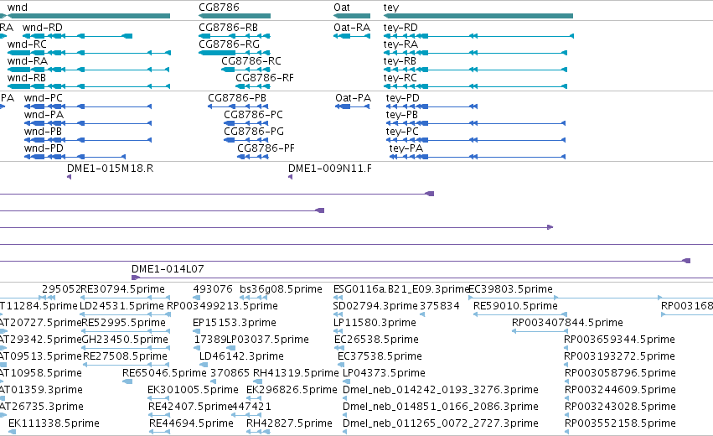The height and width of the screenshot is (436, 713).
Task: Open transcript tey-RC
Action: pos(400,78)
